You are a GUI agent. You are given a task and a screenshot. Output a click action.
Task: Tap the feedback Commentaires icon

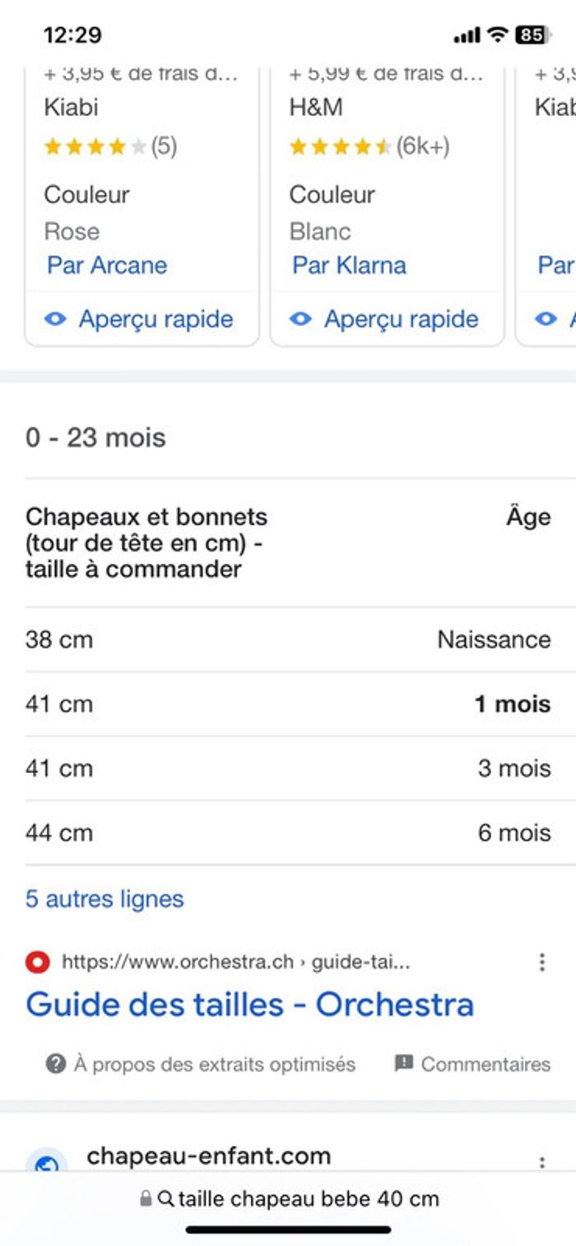[403, 1064]
